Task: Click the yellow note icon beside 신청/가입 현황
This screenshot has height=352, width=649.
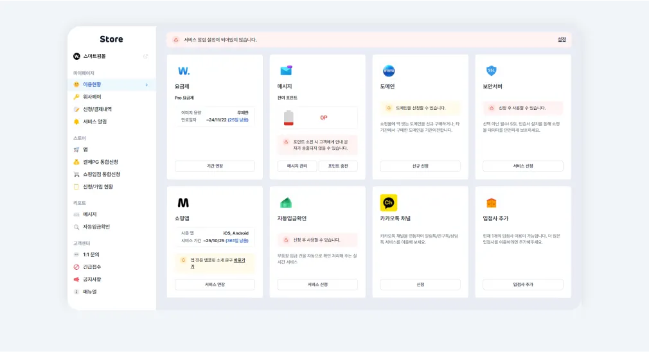Action: [x=76, y=186]
